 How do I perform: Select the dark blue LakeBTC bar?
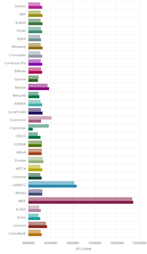(53, 186)
